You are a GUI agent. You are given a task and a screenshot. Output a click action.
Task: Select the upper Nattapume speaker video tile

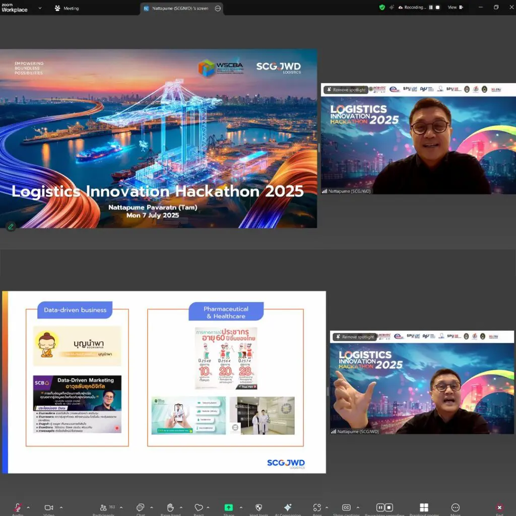(x=418, y=139)
